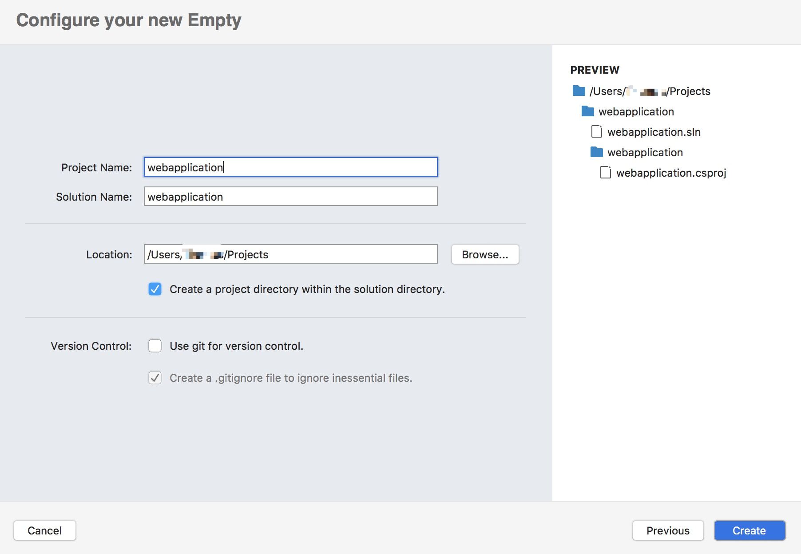Click into the Solution Name field
Screen dimensions: 801x554
click(x=290, y=197)
